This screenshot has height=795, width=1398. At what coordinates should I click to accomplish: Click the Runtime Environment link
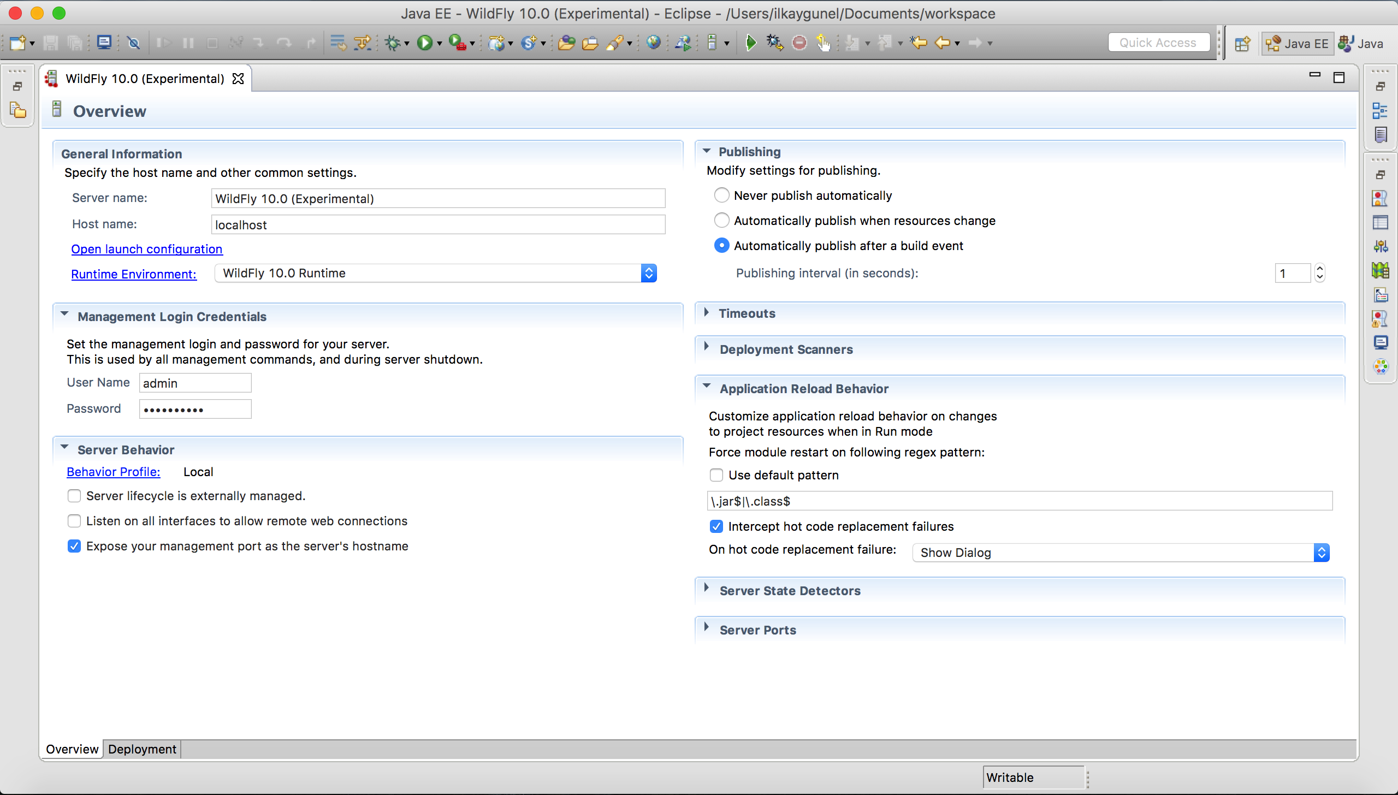(134, 274)
